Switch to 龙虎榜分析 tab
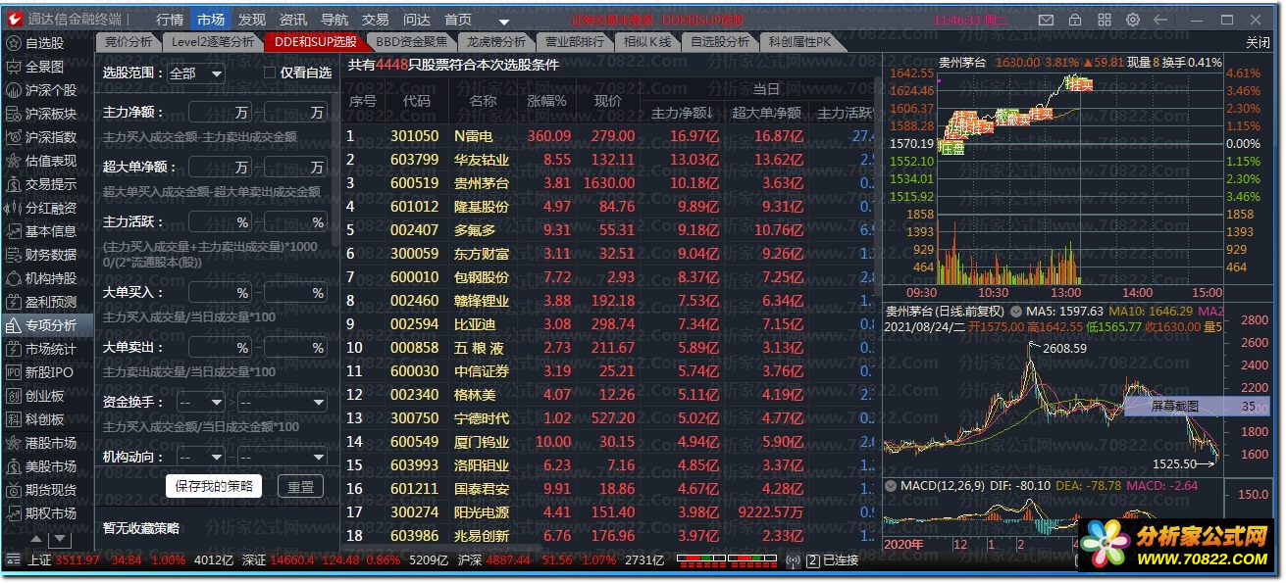The image size is (1286, 583). pyautogui.click(x=496, y=42)
